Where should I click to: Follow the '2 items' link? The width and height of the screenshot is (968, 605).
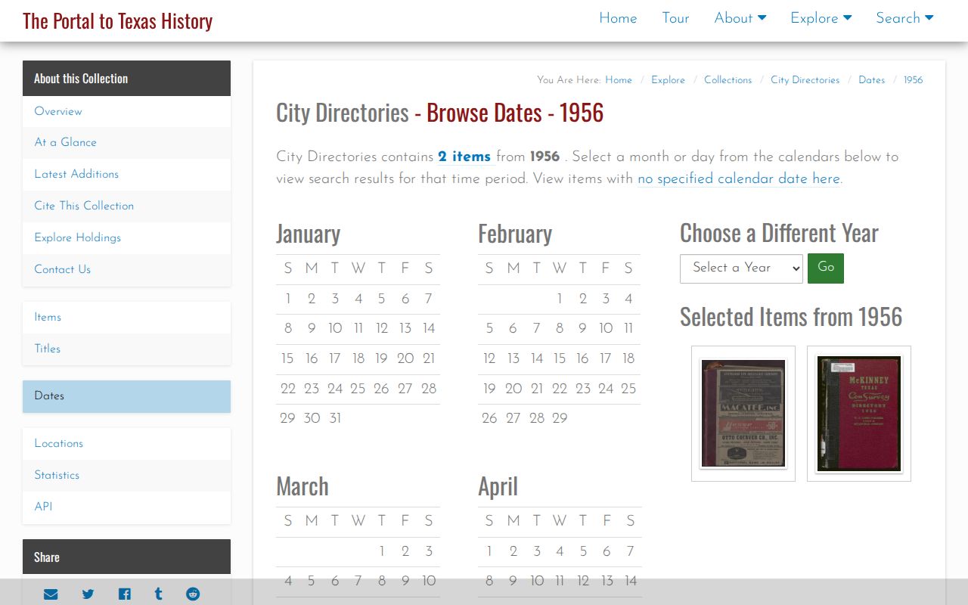(464, 157)
